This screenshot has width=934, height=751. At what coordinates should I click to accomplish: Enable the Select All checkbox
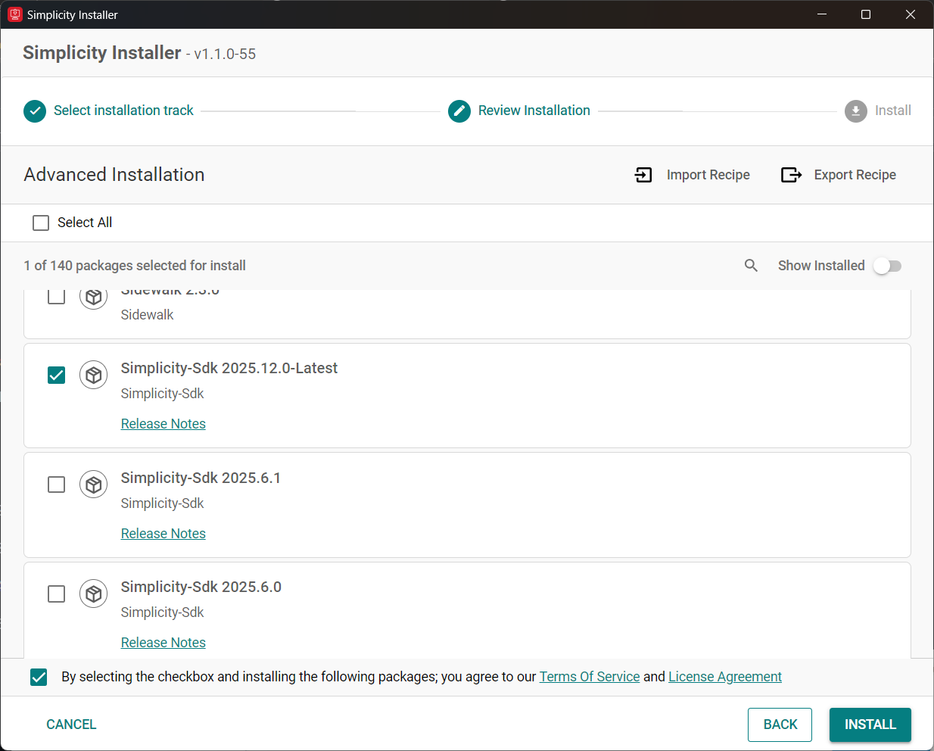coord(41,222)
